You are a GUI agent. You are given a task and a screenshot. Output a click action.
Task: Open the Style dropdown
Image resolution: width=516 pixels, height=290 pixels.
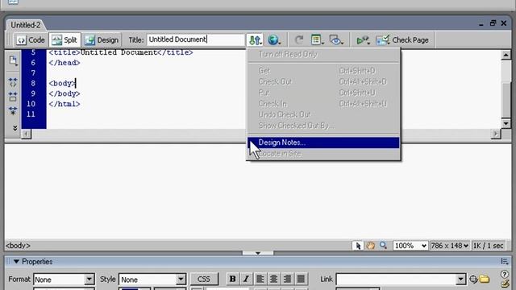pos(152,280)
